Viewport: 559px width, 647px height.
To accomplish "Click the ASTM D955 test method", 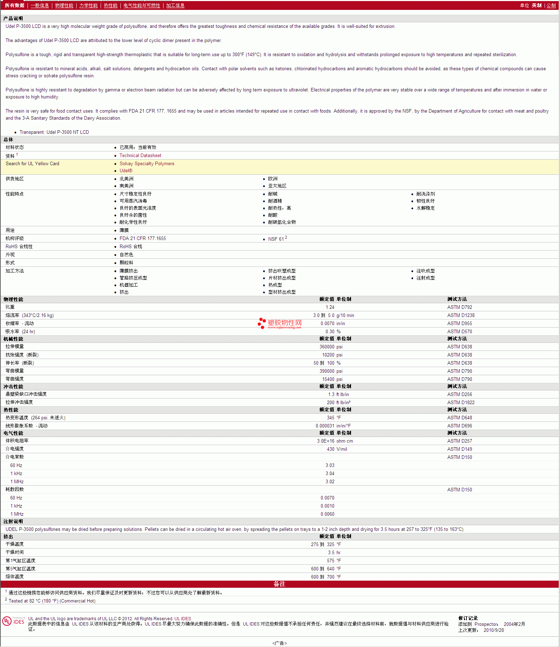I will pos(459,324).
